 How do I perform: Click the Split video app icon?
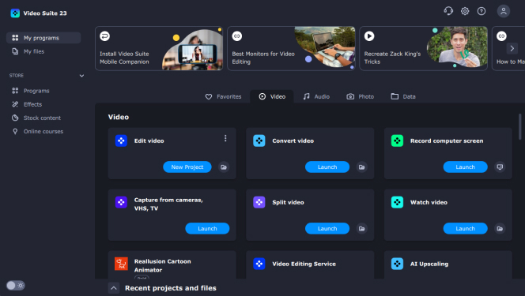pos(259,202)
